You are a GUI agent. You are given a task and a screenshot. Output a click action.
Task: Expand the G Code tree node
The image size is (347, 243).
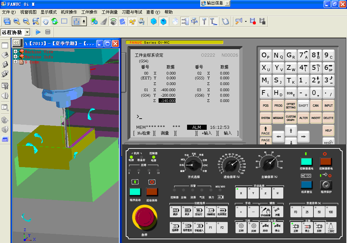(16, 62)
